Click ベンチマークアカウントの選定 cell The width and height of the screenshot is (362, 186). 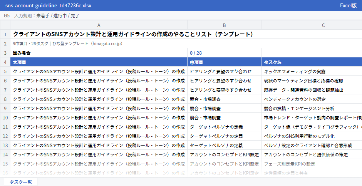click(x=312, y=99)
